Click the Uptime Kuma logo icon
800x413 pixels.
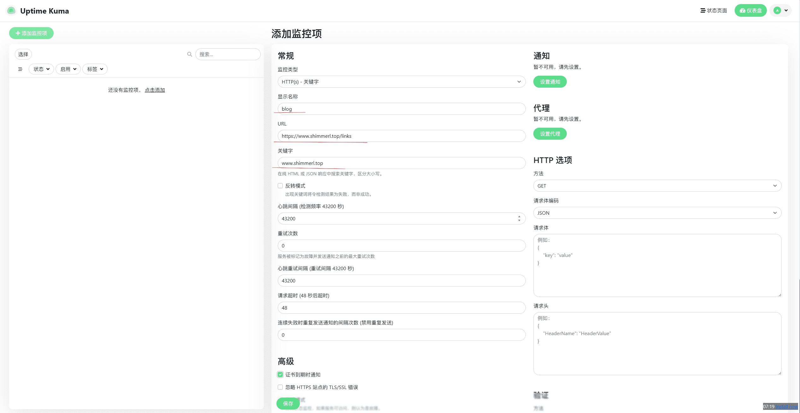[x=11, y=11]
